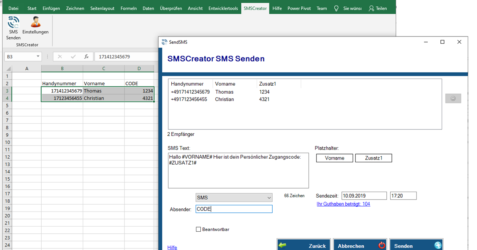Click the formula bar cancel X icon

click(x=60, y=57)
